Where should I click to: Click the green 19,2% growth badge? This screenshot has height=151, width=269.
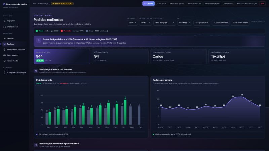tap(40, 61)
